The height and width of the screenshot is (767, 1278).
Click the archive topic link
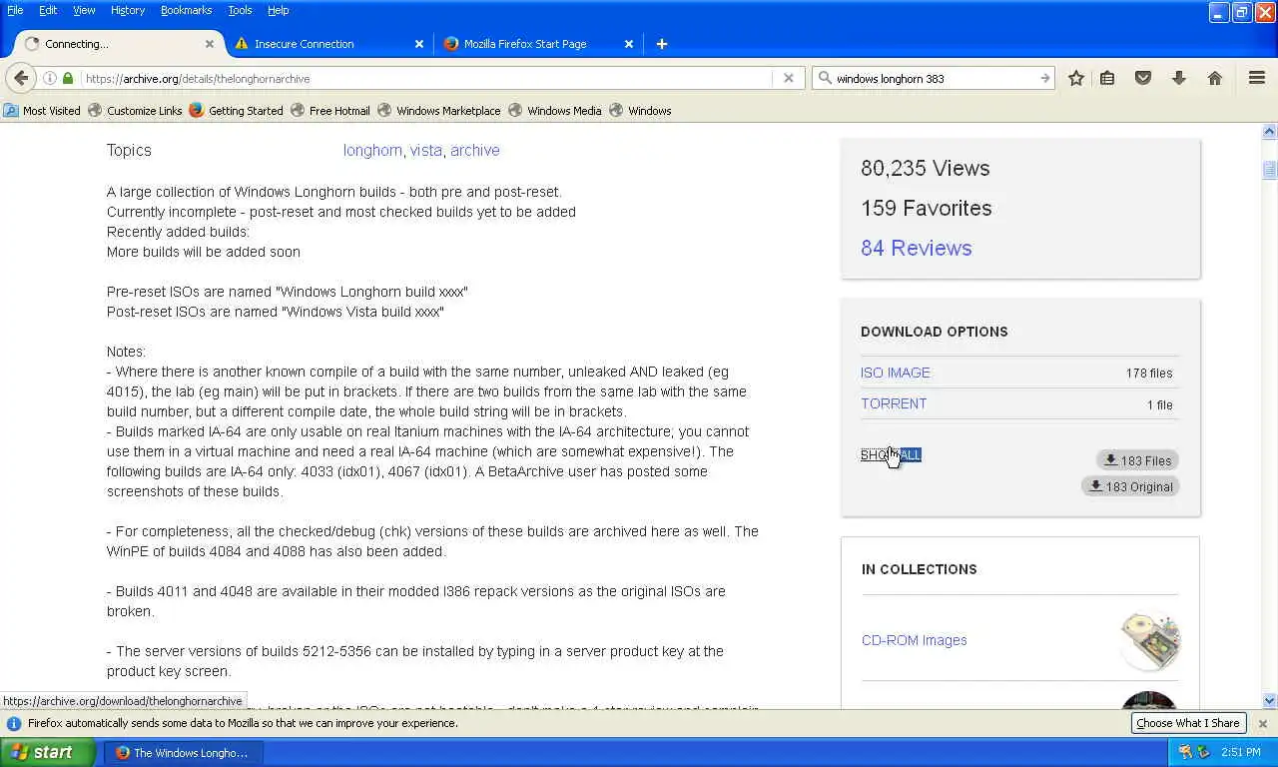click(x=474, y=150)
